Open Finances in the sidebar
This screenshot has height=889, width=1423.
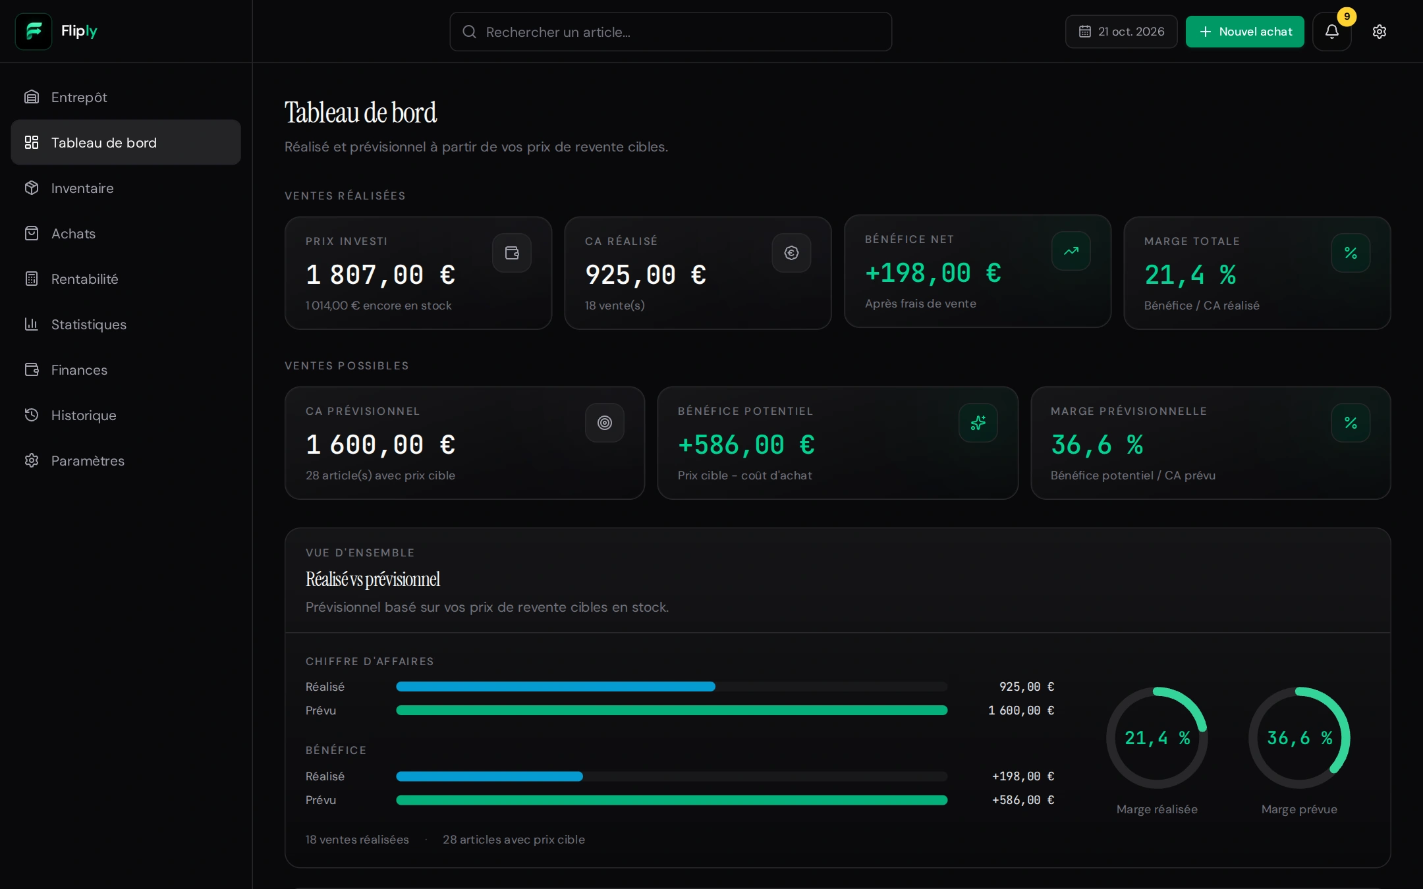point(126,370)
